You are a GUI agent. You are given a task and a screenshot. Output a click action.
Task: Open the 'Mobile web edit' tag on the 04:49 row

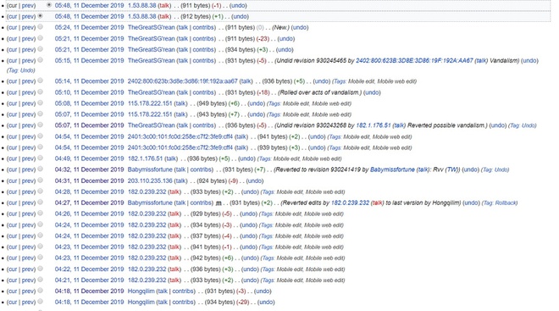tap(321, 158)
